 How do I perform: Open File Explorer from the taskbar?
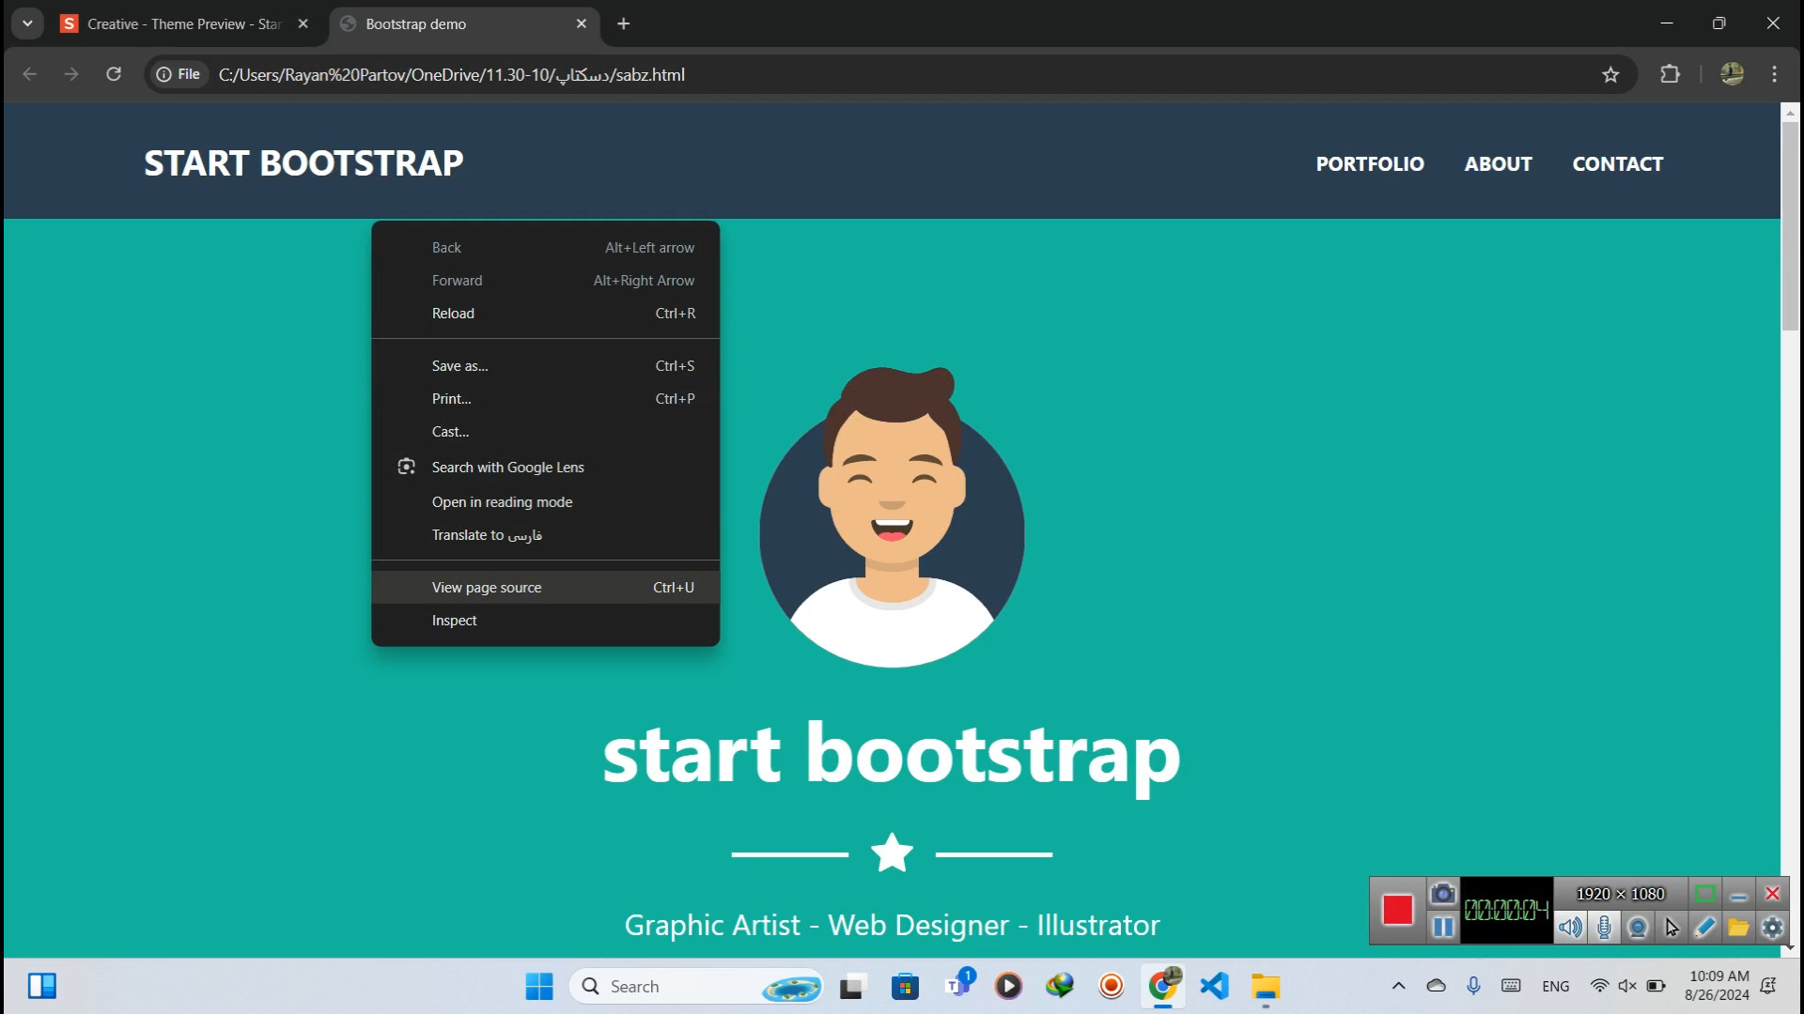pos(1266,987)
